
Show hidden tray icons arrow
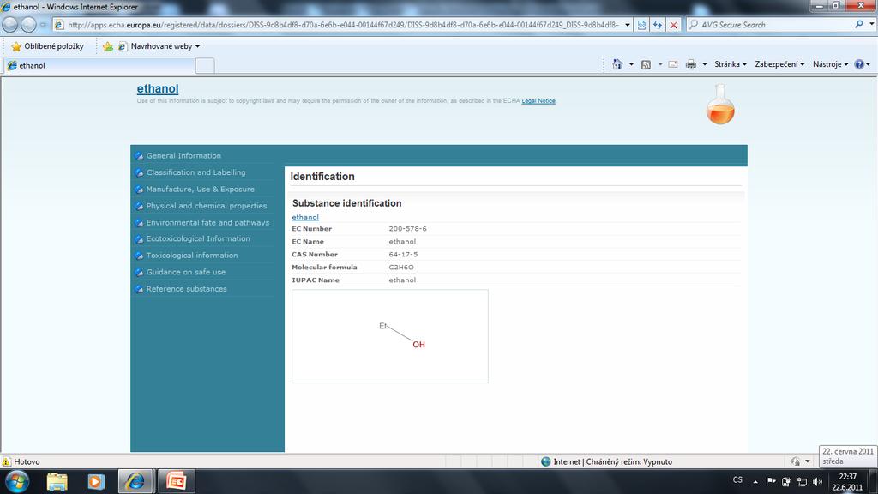[x=755, y=482]
